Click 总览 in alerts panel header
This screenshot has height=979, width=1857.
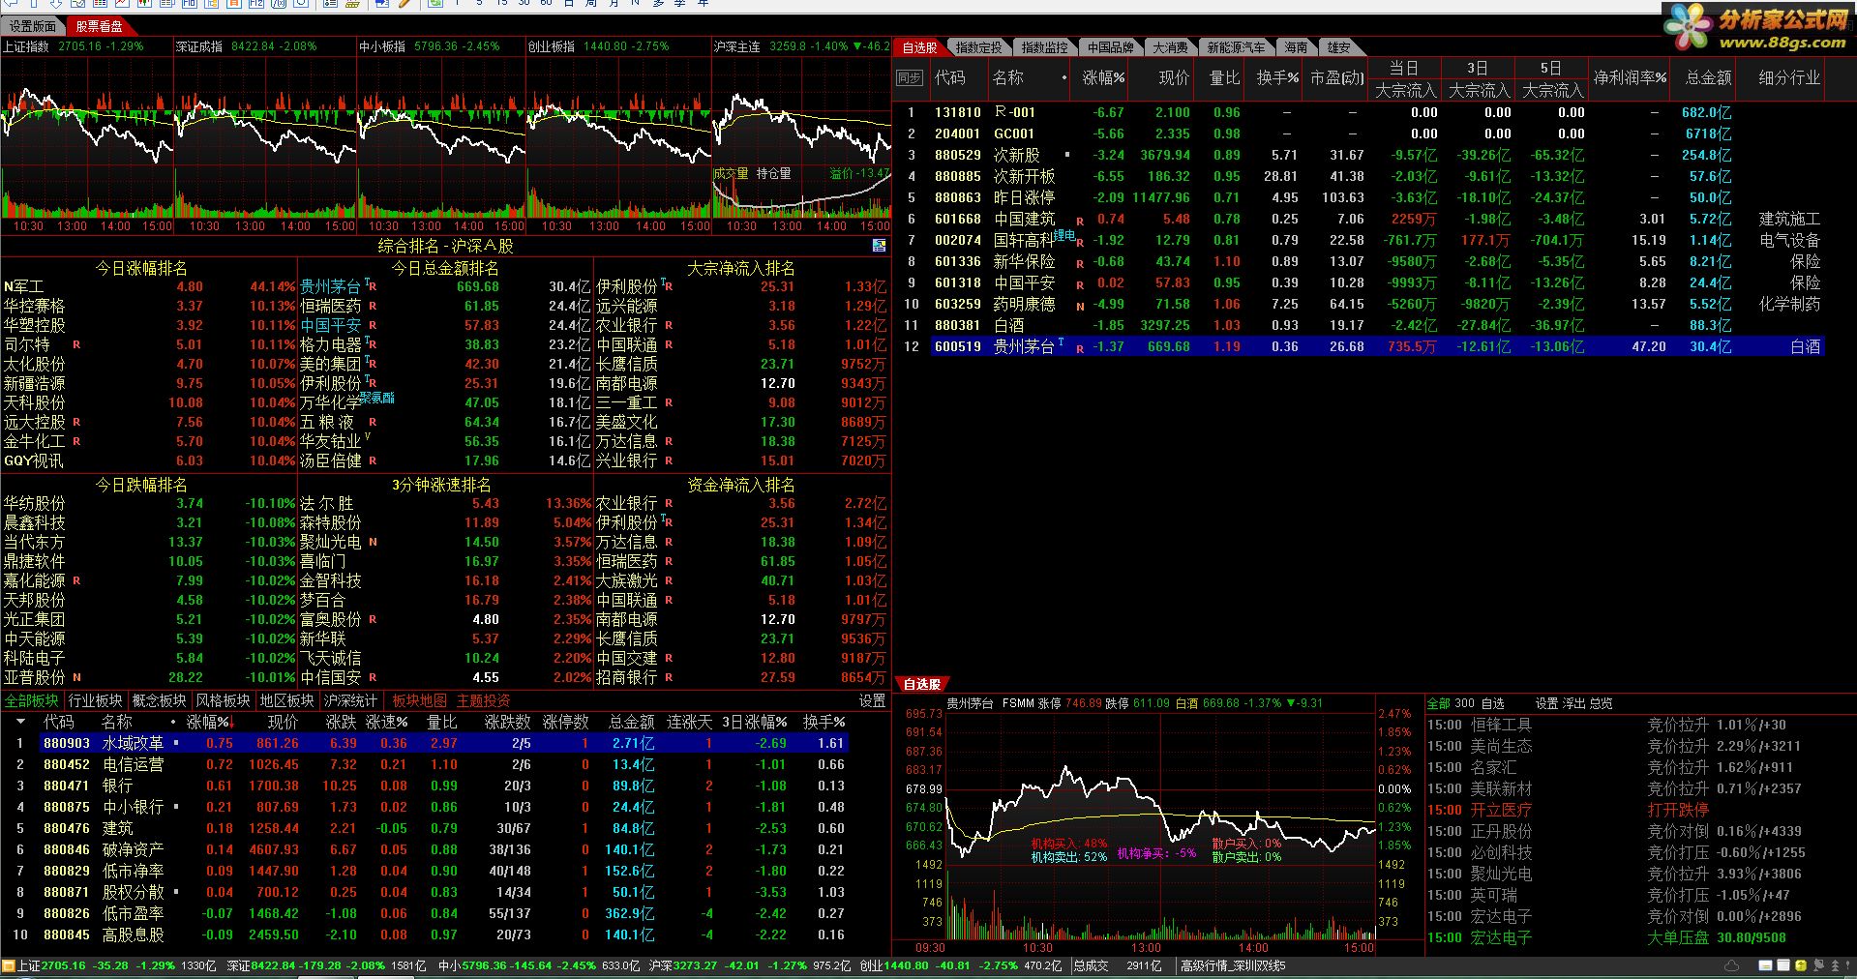[x=1601, y=703]
